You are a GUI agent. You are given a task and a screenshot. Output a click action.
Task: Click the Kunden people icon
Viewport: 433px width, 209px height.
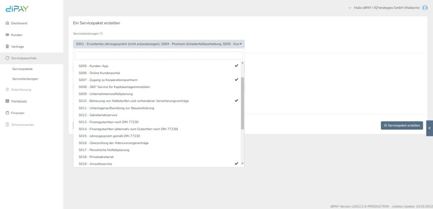pos(7,35)
